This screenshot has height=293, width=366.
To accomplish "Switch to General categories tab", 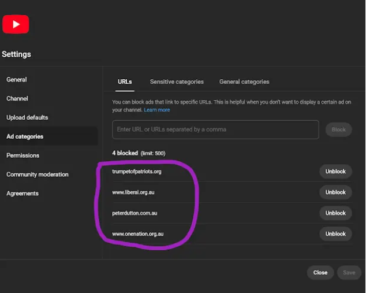I will point(244,82).
